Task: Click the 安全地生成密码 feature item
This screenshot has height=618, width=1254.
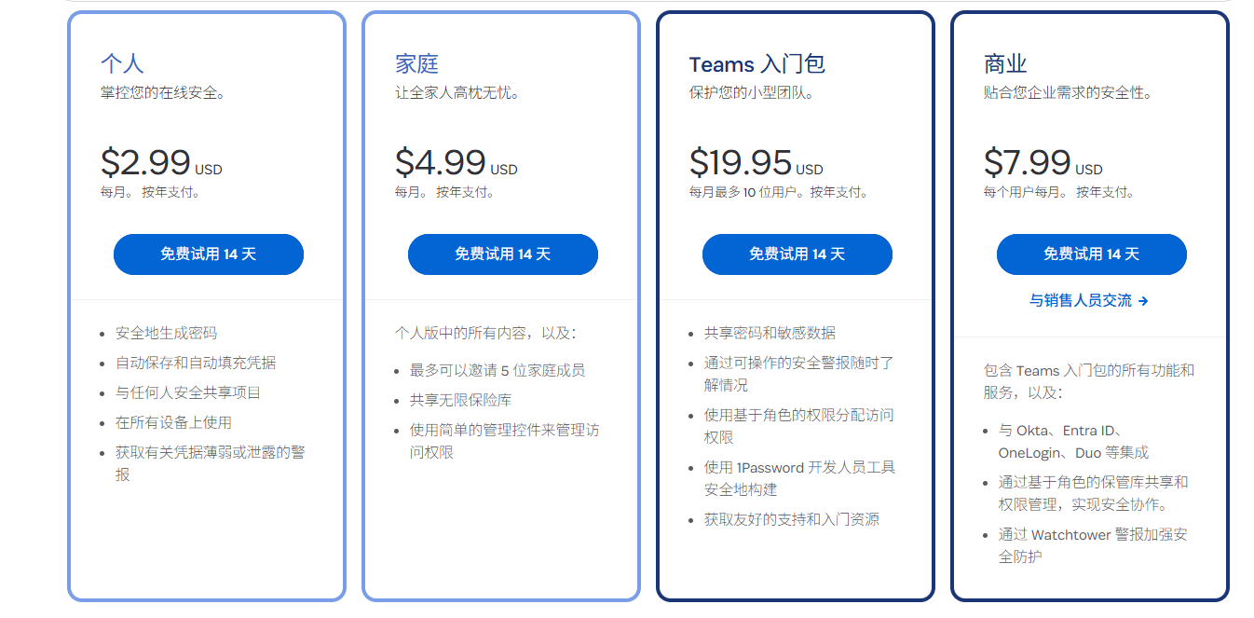Action: click(166, 333)
